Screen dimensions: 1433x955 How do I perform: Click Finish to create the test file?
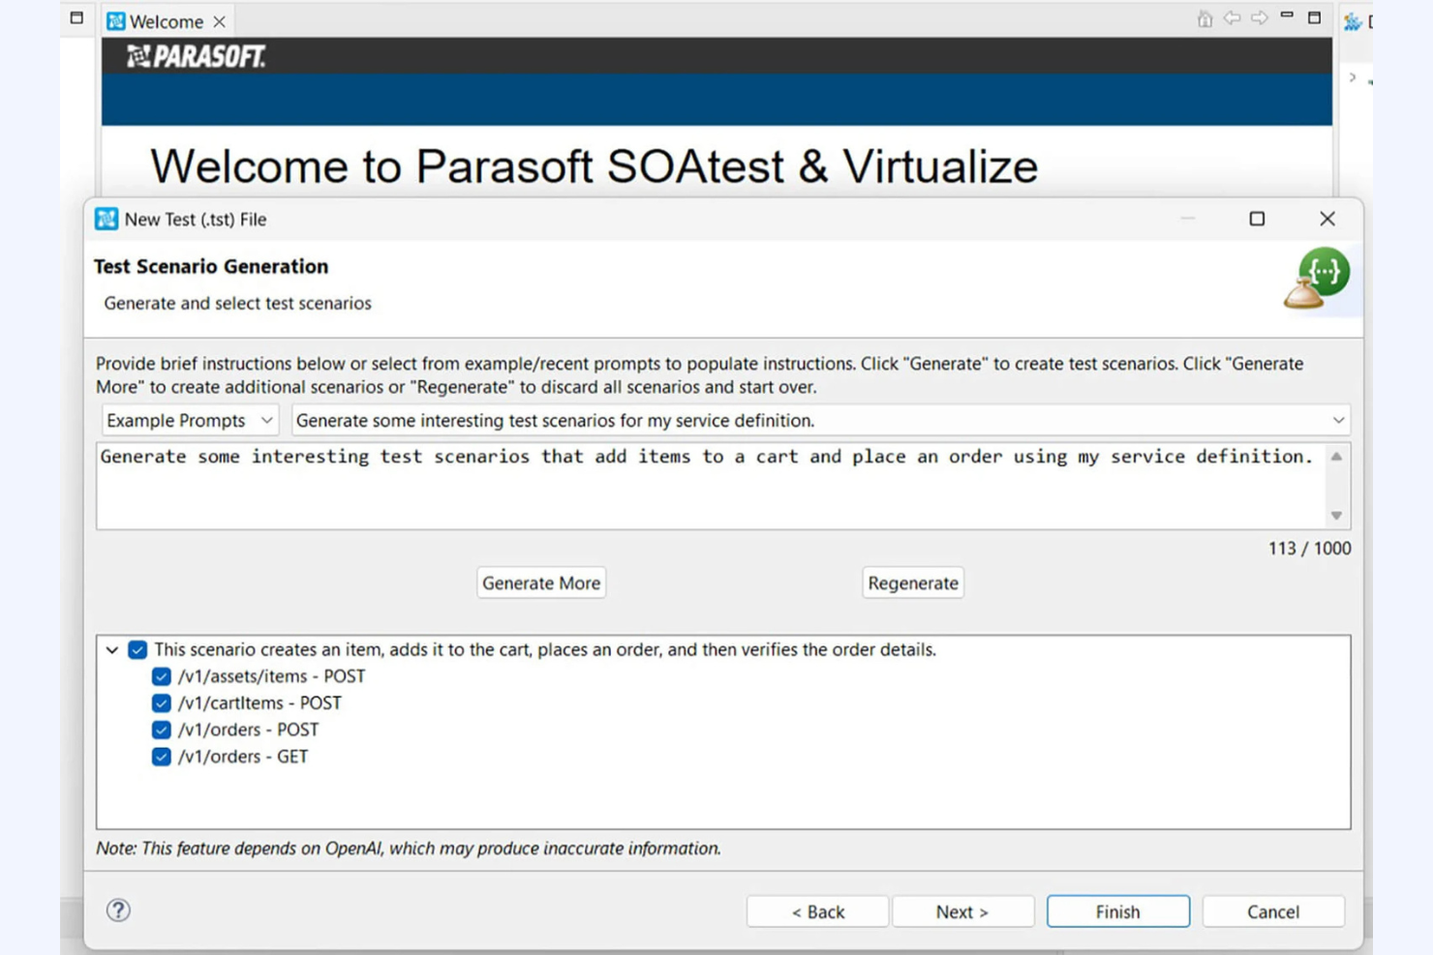(1117, 910)
